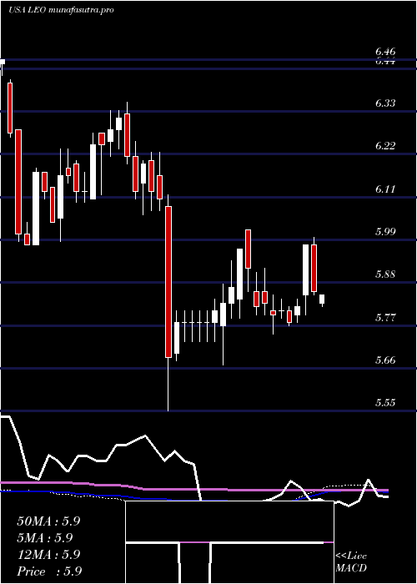
Task: Select the 6.33 price level label
Action: 385,103
